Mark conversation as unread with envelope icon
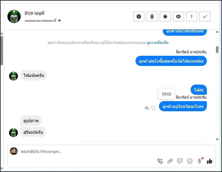Viewport: 222px width, 172px height. [x=178, y=16]
